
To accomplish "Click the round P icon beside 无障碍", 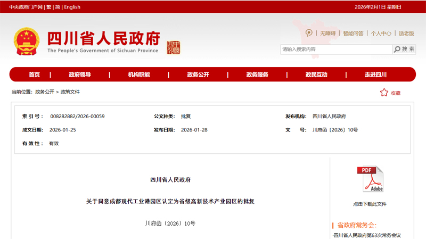I will 309,33.
